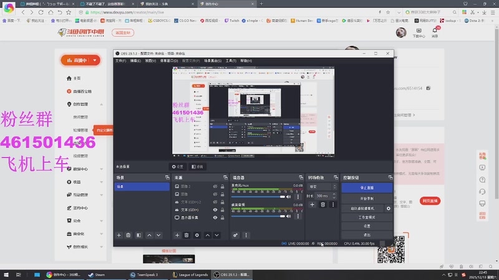
Task: Delete selected scene with trash icon in 场景 panel
Action: coord(128,235)
